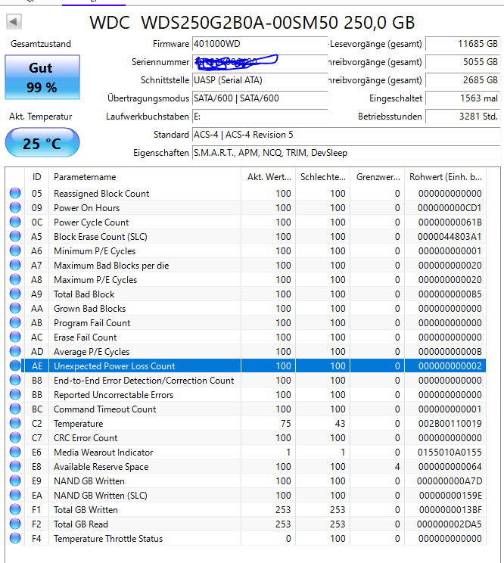Select the NAND write value 2685 GB

[x=462, y=80]
